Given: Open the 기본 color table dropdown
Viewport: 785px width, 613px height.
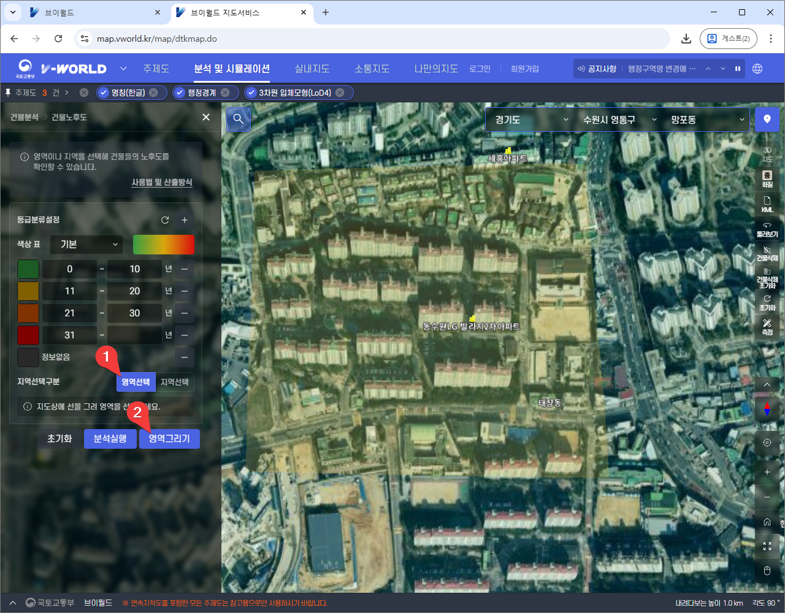Looking at the screenshot, I should coord(87,245).
